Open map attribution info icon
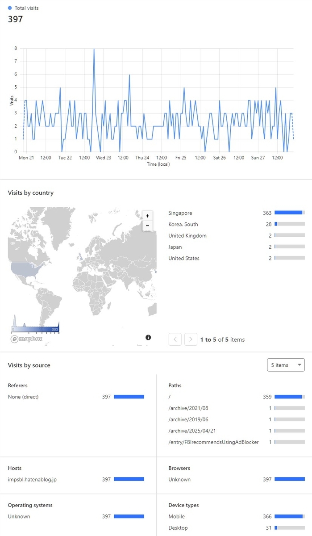The width and height of the screenshot is (312, 536). coord(148,338)
